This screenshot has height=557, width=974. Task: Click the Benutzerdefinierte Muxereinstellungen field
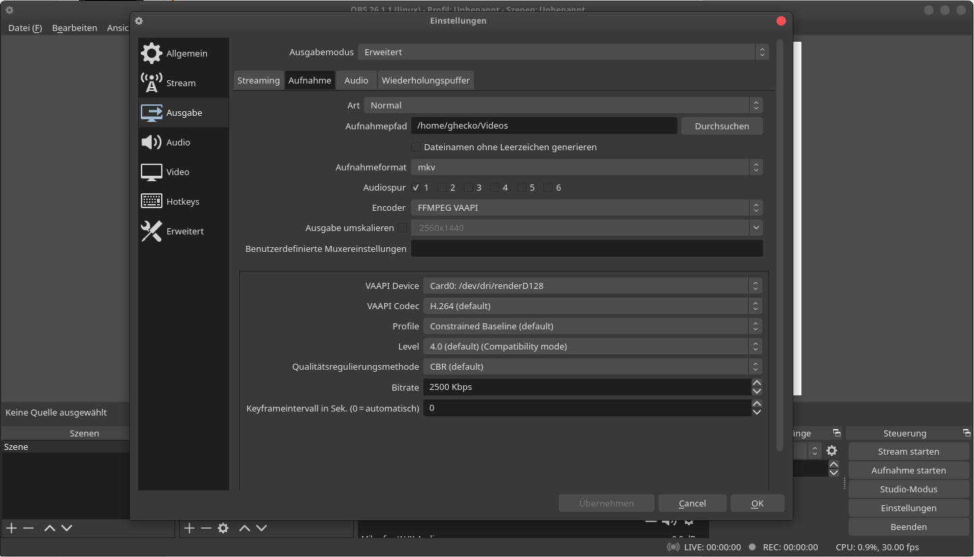587,249
